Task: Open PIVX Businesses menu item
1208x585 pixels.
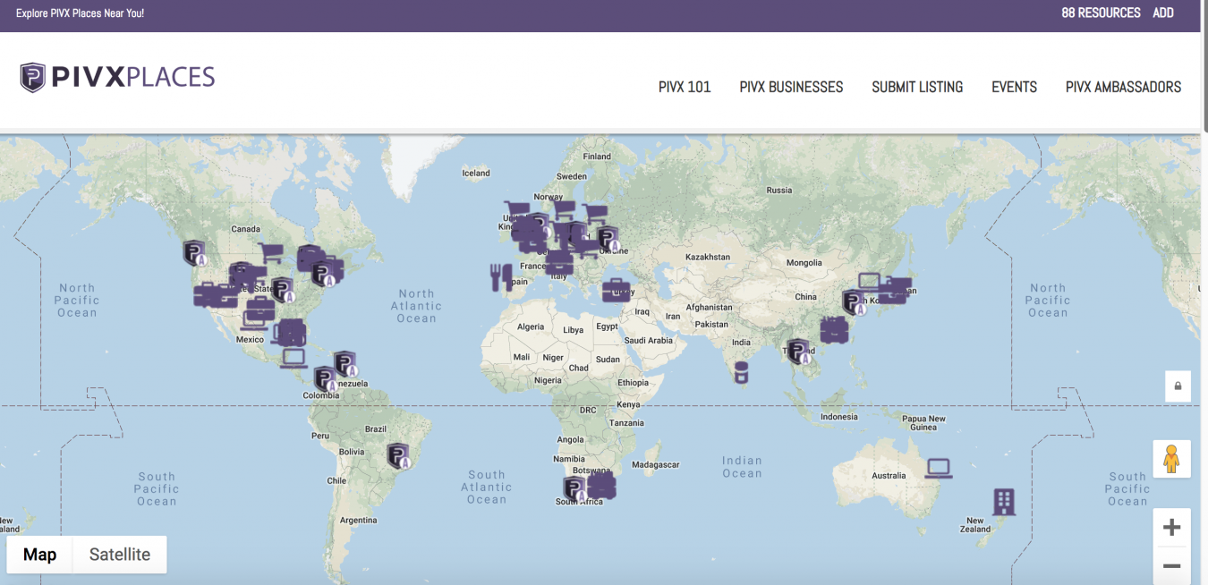Action: click(791, 87)
